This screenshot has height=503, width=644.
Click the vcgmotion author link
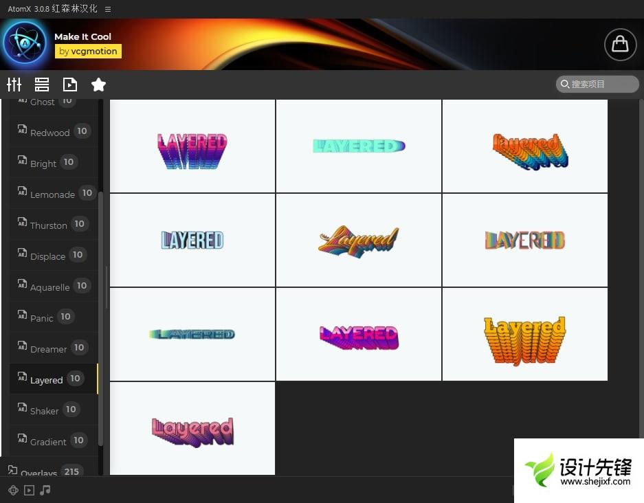88,51
